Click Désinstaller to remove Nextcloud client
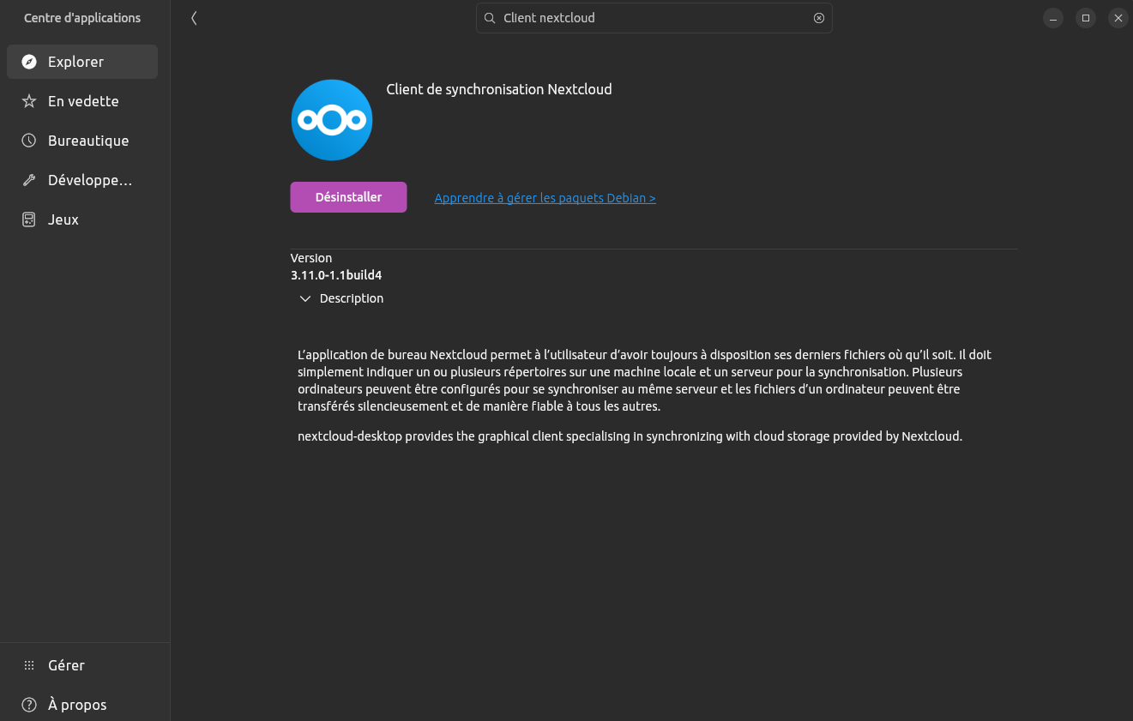 348,197
